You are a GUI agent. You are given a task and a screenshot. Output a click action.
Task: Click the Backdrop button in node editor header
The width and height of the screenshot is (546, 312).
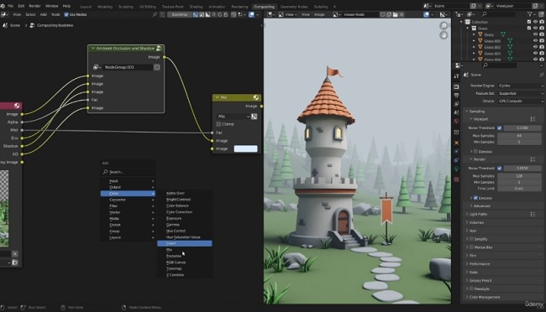point(180,14)
